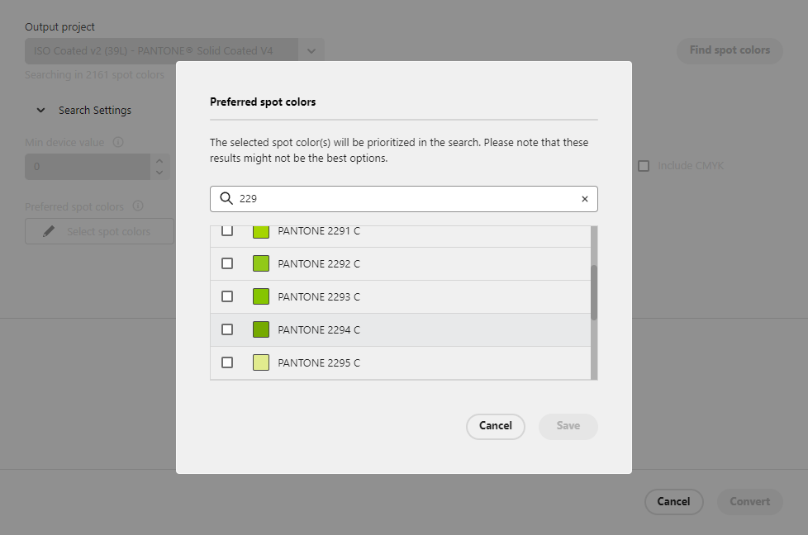Clear the spot color search field
The height and width of the screenshot is (535, 808).
(x=584, y=199)
